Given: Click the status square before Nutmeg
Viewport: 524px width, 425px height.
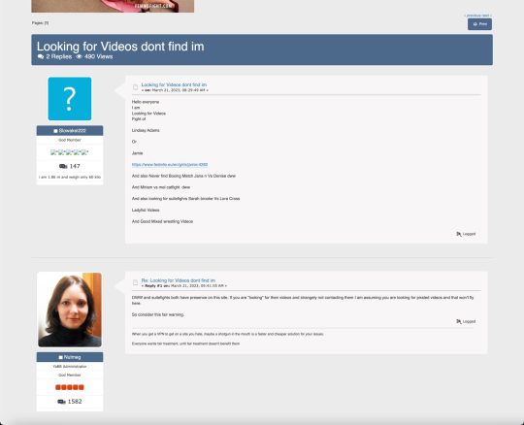Looking at the screenshot, I should click(x=60, y=357).
